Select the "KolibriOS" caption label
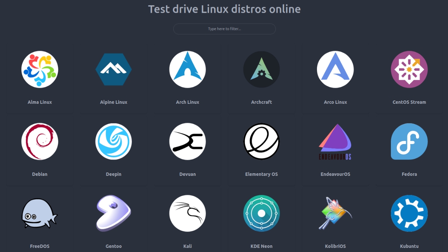Image resolution: width=448 pixels, height=252 pixels. (x=335, y=246)
